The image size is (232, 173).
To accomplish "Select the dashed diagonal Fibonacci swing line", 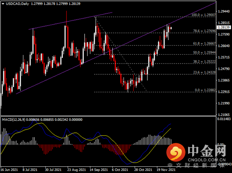I will tap(121, 55).
